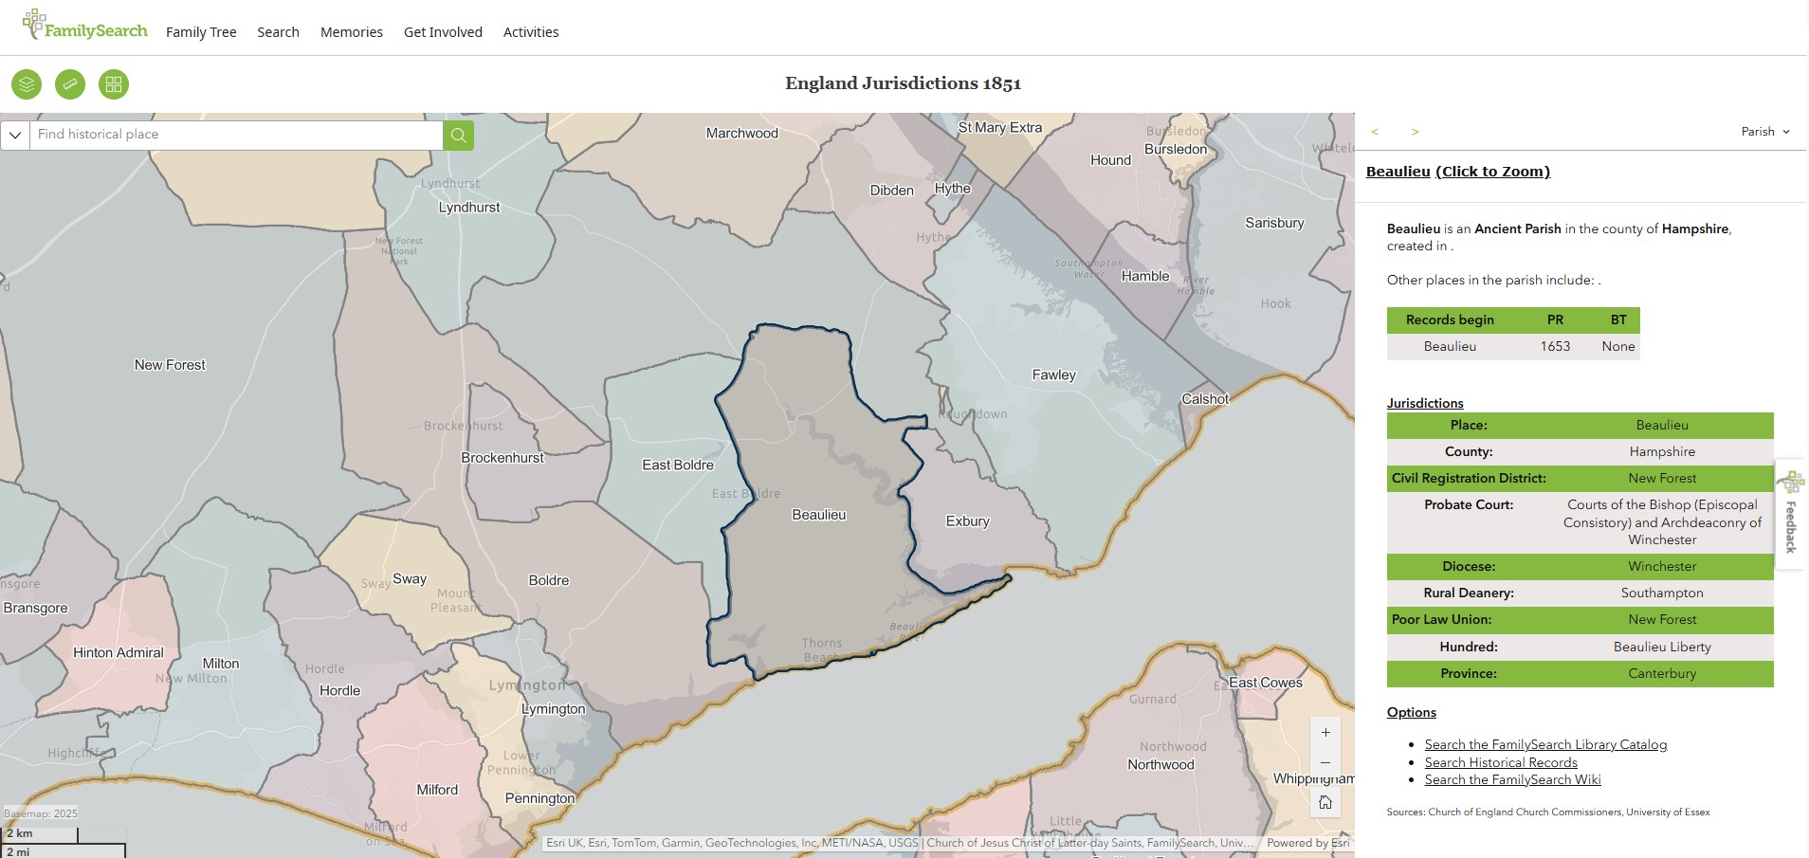Show next feature with right arrow

(1415, 132)
